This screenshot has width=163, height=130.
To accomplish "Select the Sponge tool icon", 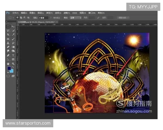I will point(13,51).
